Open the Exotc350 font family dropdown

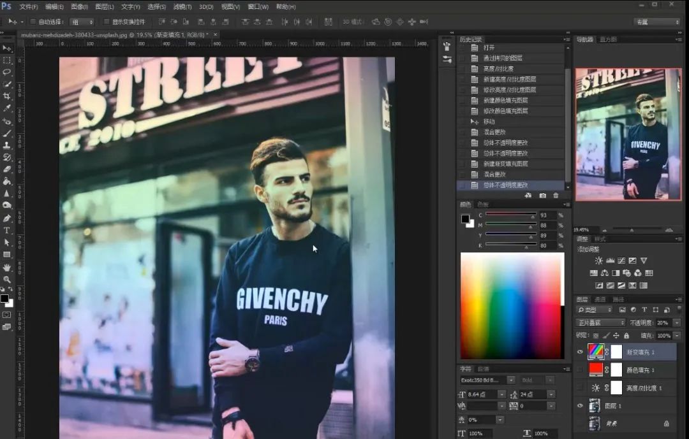pyautogui.click(x=510, y=380)
